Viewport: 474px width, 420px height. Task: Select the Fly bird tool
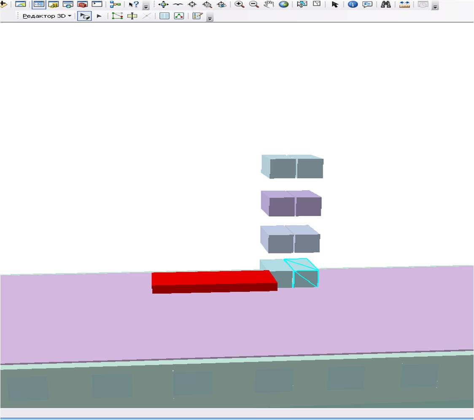click(x=178, y=4)
